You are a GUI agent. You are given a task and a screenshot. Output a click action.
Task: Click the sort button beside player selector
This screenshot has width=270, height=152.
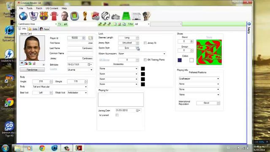pos(60,24)
